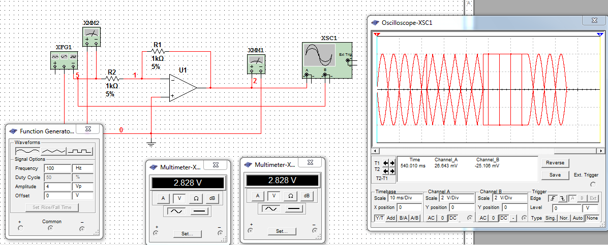Click the Amplitude value field showing 4
Viewport: 608px width, 245px height.
[x=58, y=187]
